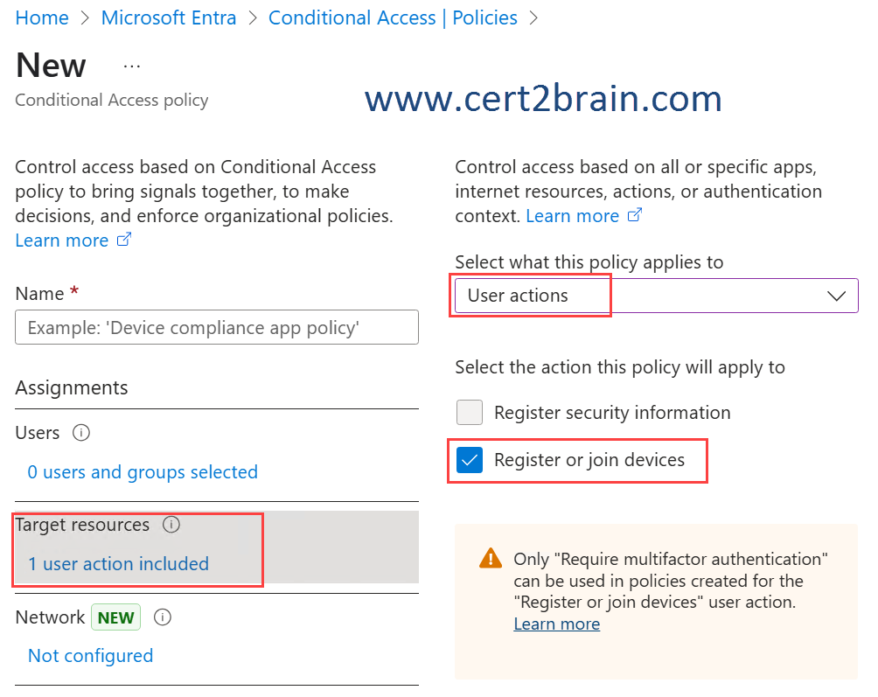Click Not configured under Network
Screen dimensions: 878x697
tap(90, 656)
